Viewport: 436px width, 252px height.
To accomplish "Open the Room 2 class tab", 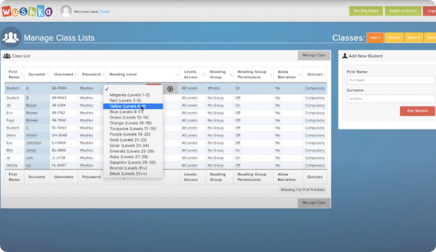I will (x=394, y=37).
